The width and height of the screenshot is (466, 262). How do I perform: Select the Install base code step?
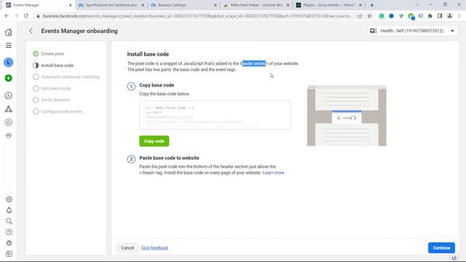(x=53, y=65)
